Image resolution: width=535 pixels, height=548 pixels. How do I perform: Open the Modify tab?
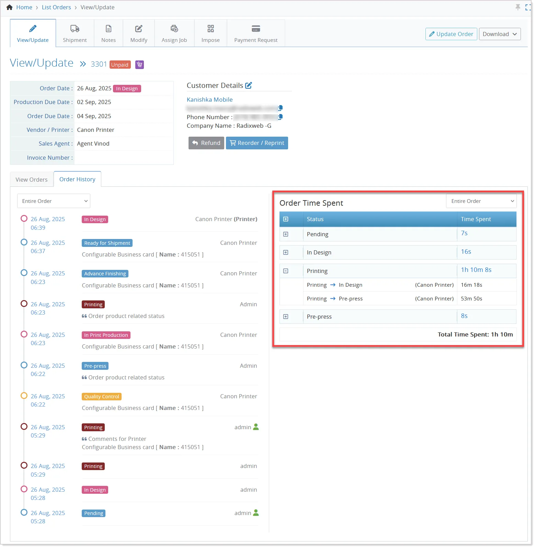tap(139, 33)
